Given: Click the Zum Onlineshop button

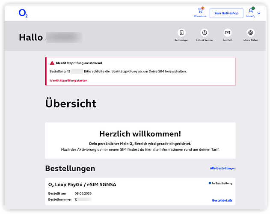Looking at the screenshot, I should point(226,13).
